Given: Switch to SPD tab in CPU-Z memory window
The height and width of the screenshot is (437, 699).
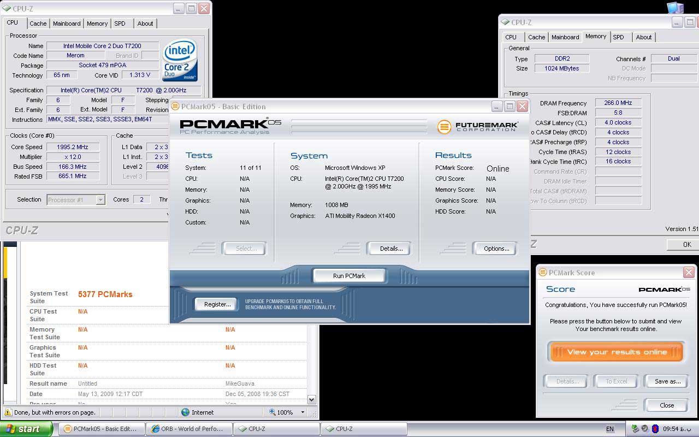Looking at the screenshot, I should [x=618, y=37].
